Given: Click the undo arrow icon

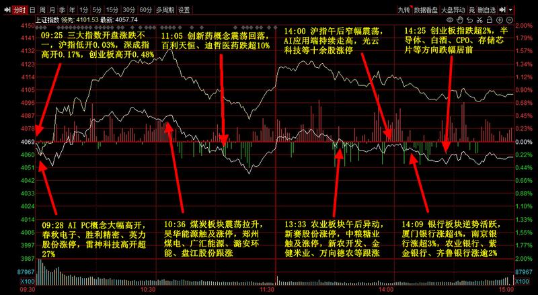Looking at the screenshot, I should pos(470,20).
